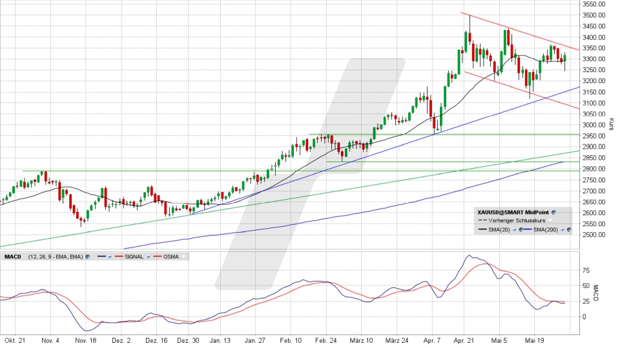Click the SIGNAL legend label
Viewport: 620px width, 348px height.
[x=134, y=256]
